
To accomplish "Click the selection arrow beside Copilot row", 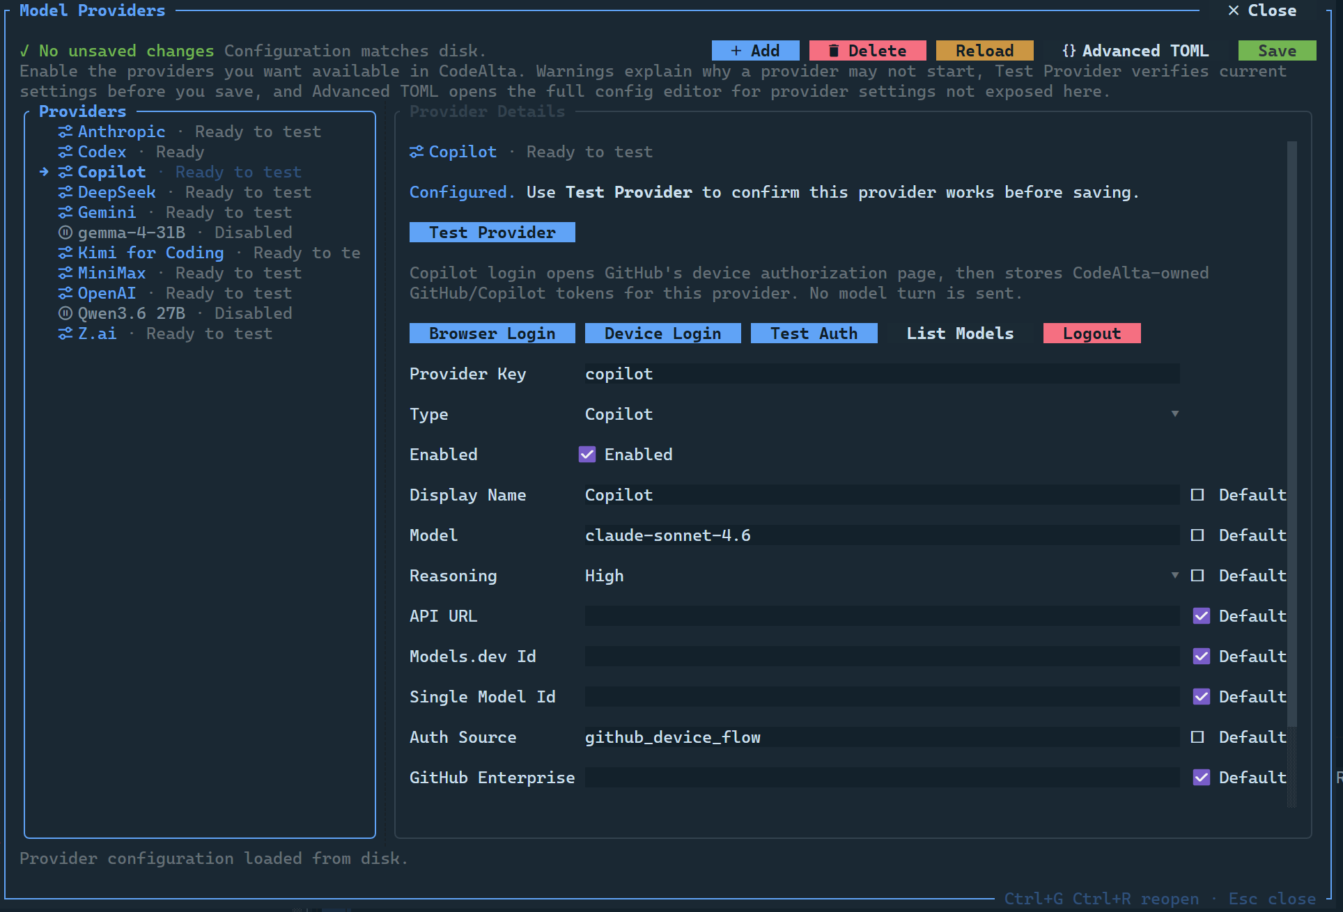I will 44,172.
